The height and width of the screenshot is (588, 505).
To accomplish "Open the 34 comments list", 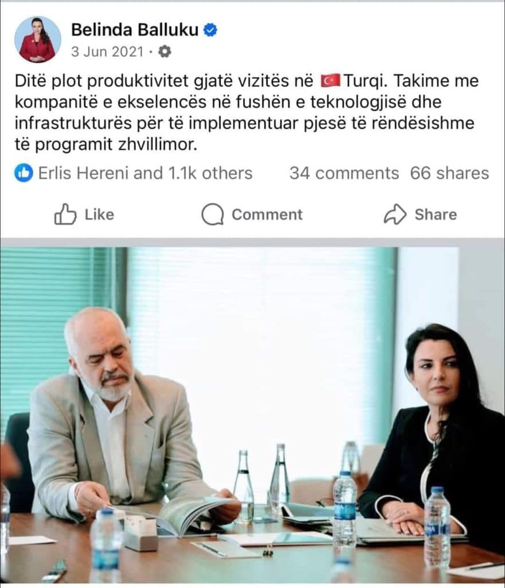I will point(344,173).
